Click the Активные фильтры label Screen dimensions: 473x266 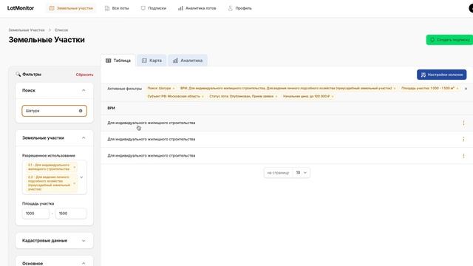pyautogui.click(x=125, y=89)
